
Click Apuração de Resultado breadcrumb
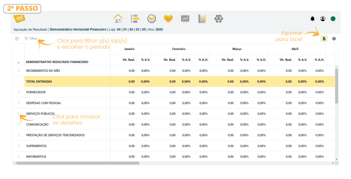point(31,29)
